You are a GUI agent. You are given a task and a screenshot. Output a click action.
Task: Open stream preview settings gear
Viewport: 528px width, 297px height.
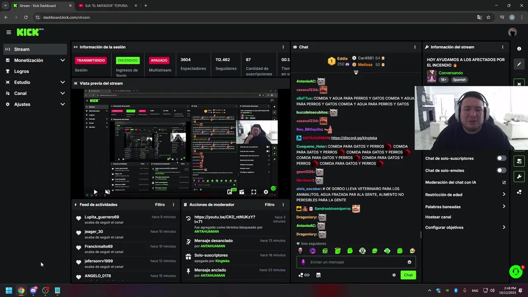tap(266, 192)
